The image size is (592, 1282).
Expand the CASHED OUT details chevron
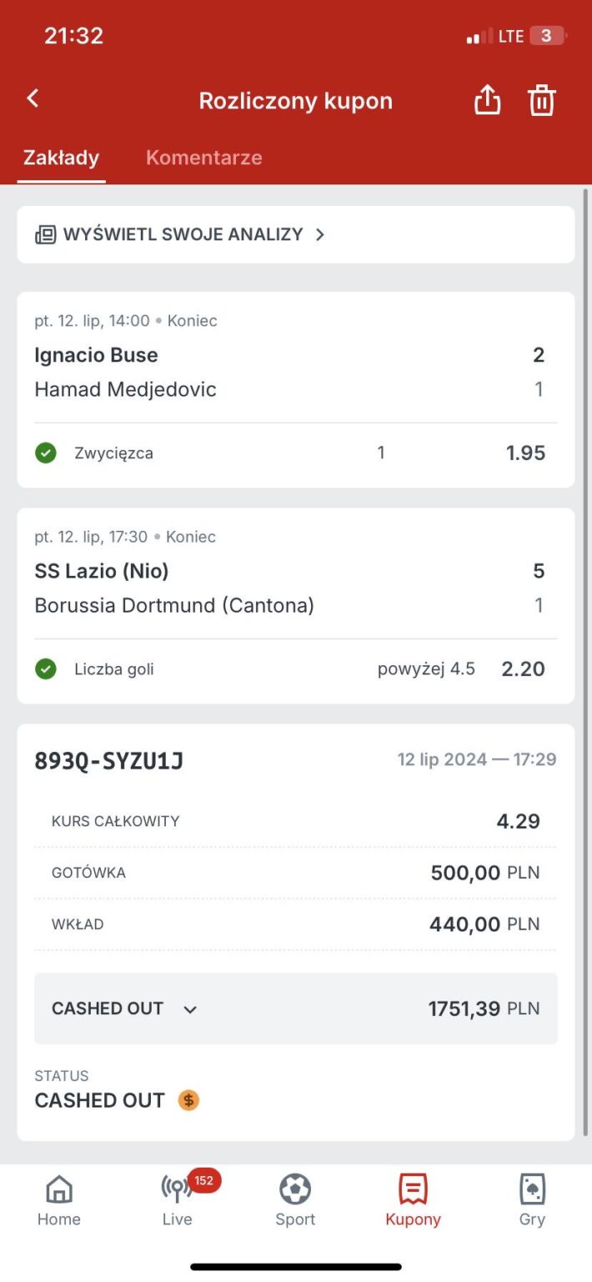(190, 1009)
